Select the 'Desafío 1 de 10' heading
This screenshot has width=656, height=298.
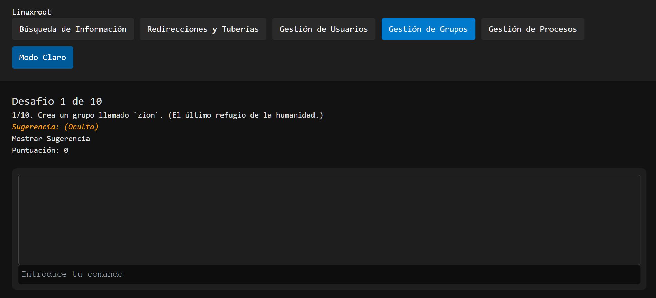(57, 101)
